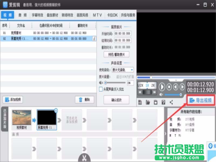Mute audio with the speaker icon
The height and width of the screenshot is (162, 216).
[x=161, y=94]
